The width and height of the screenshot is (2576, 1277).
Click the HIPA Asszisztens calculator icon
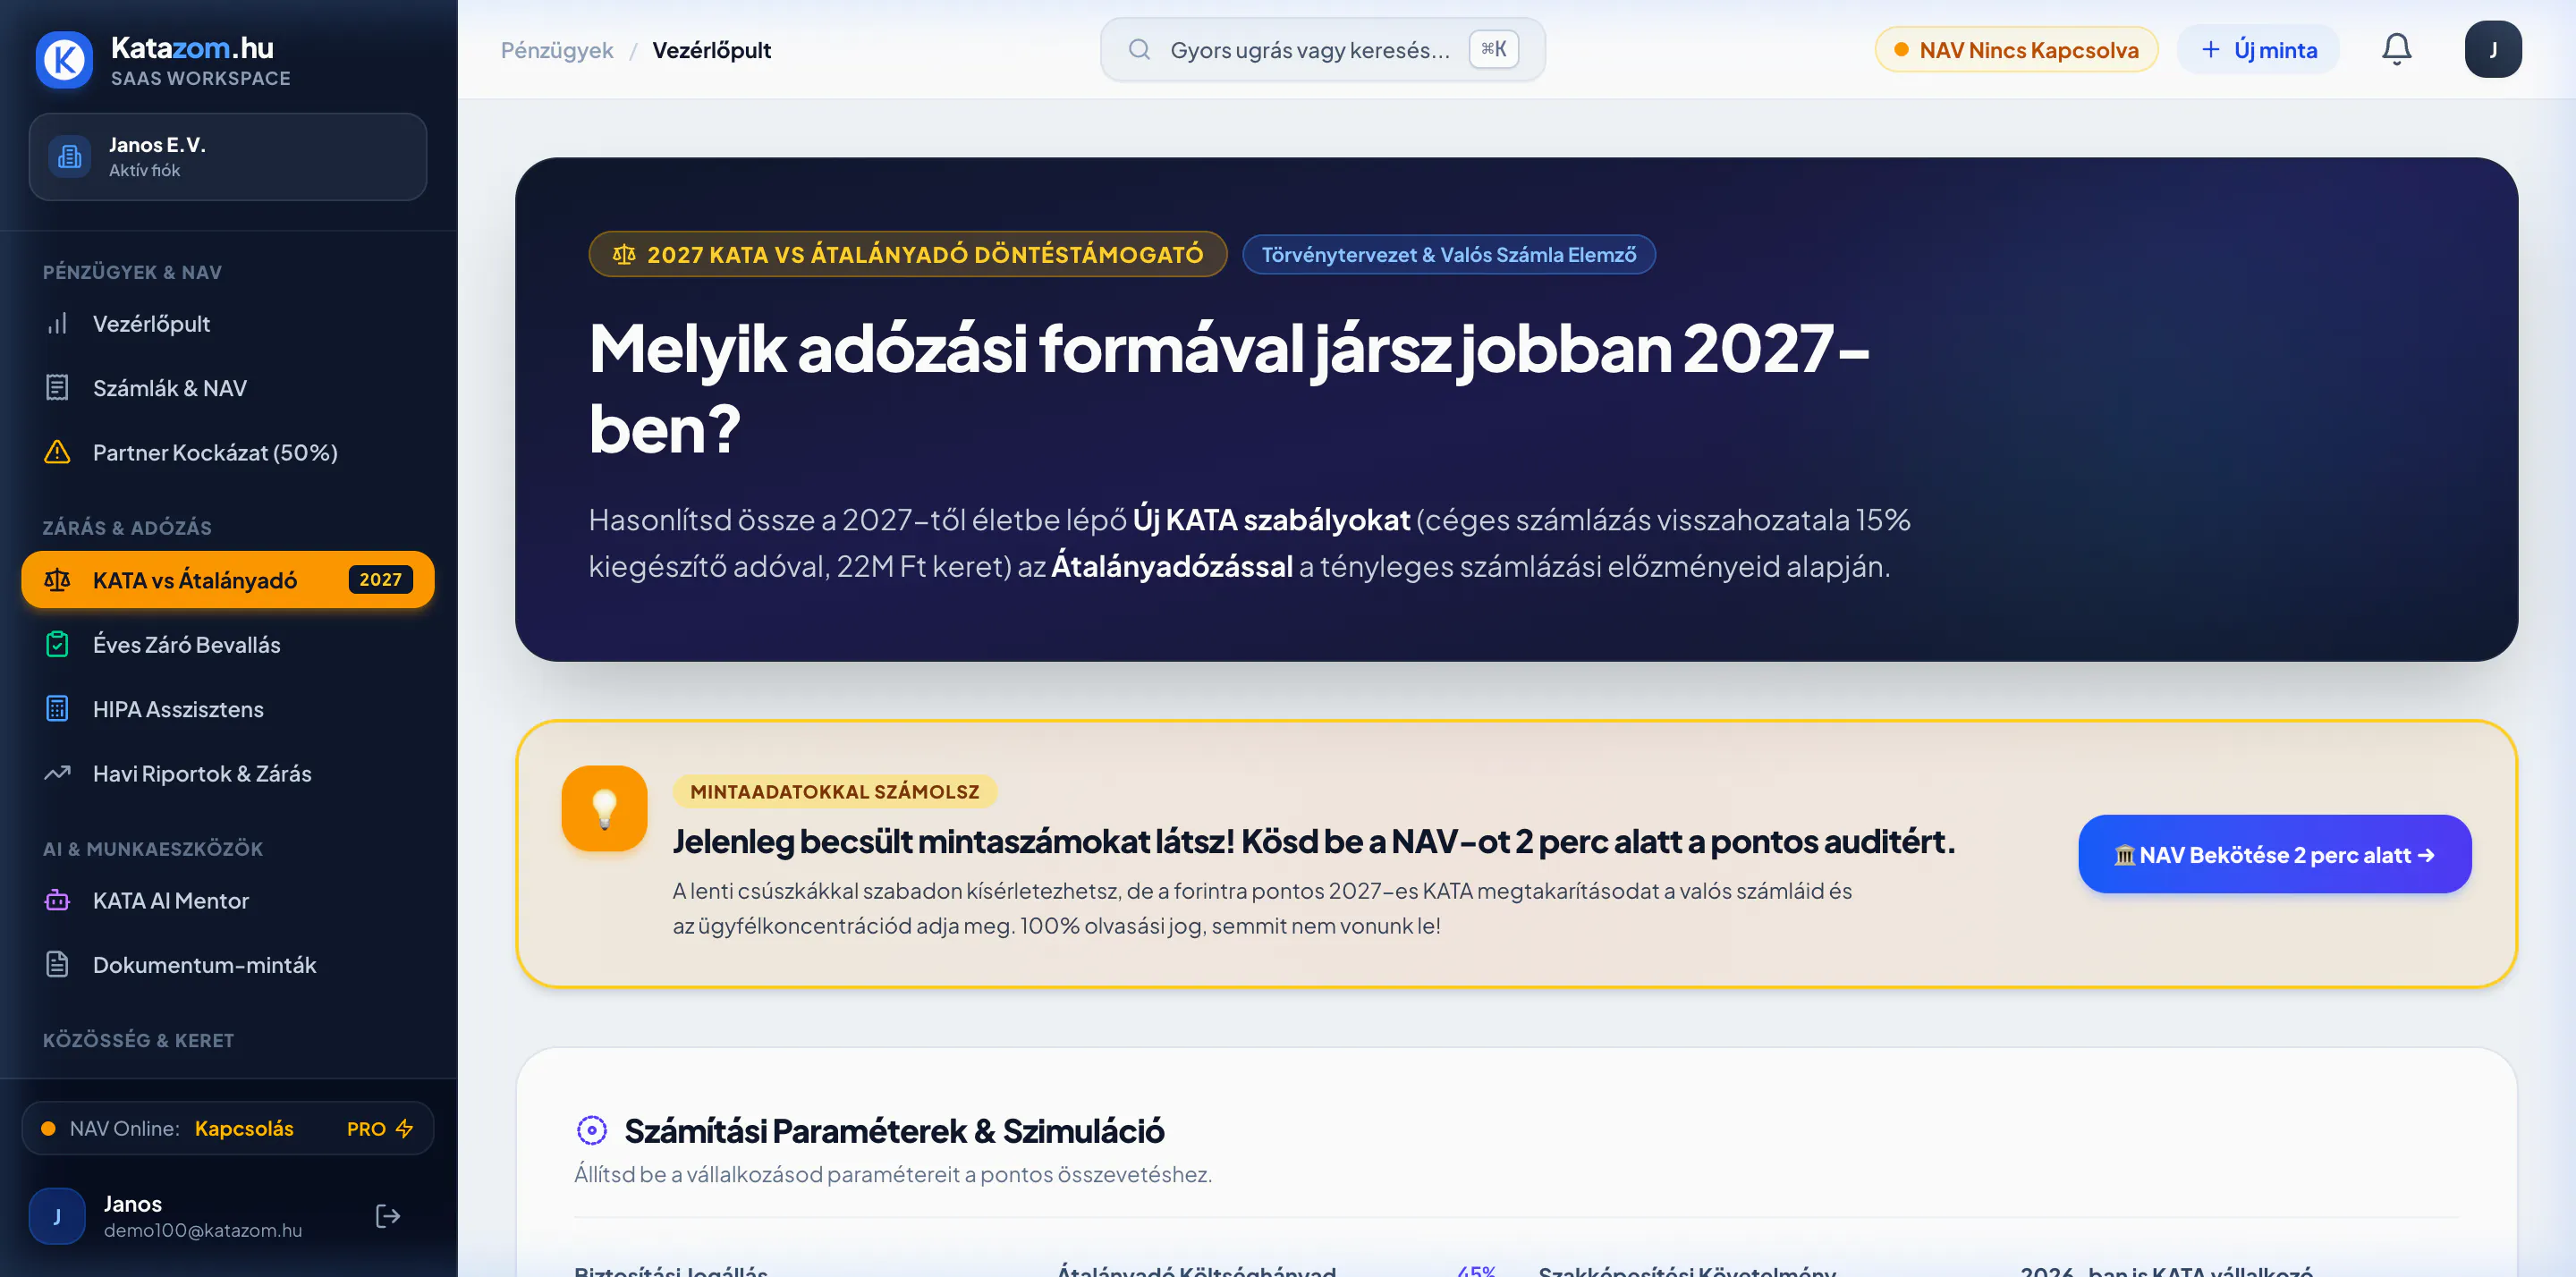57,709
